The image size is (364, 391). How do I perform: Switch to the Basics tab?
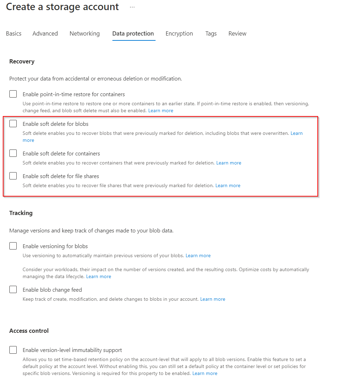[x=14, y=33]
